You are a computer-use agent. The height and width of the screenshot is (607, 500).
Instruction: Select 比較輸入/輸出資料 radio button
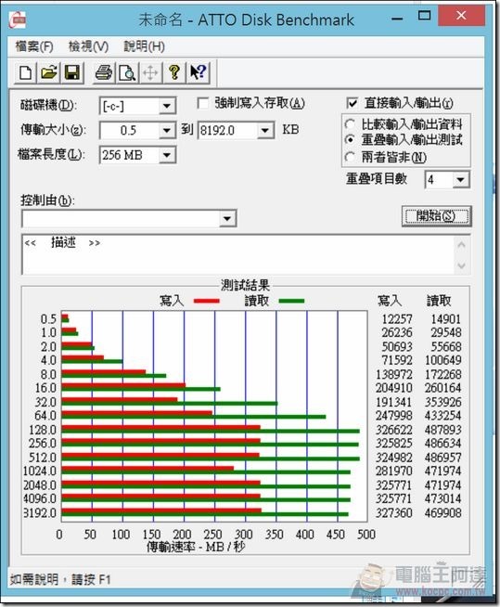[351, 124]
